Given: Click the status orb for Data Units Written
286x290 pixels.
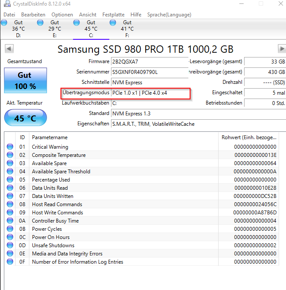Looking at the screenshot, I should (x=10, y=196).
